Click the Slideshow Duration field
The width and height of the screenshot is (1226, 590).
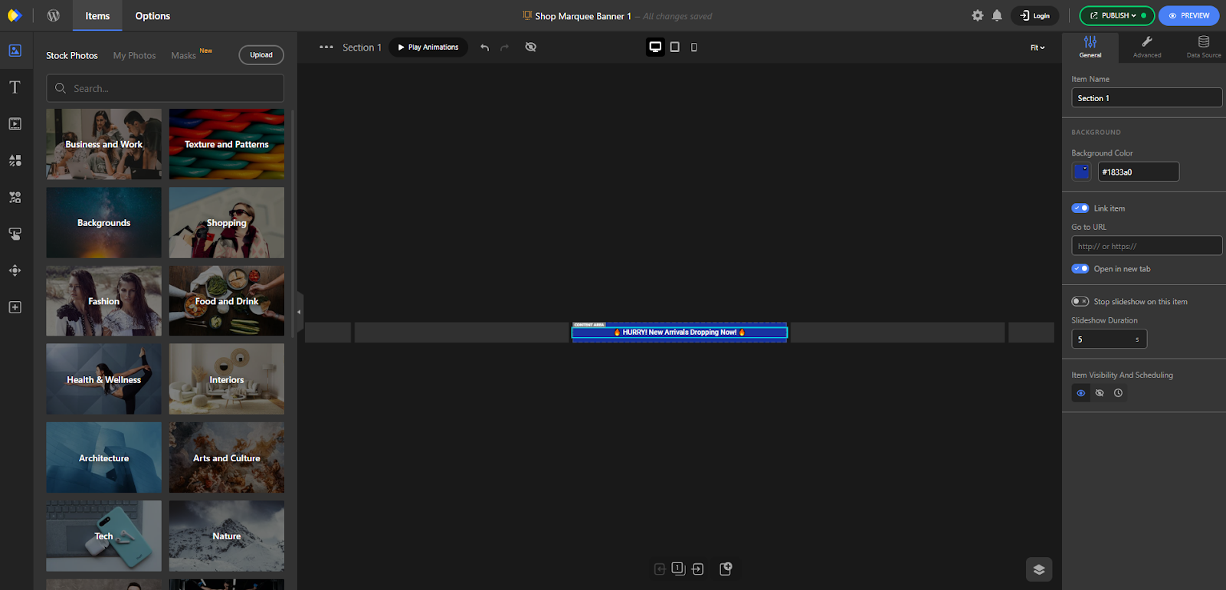click(1109, 339)
